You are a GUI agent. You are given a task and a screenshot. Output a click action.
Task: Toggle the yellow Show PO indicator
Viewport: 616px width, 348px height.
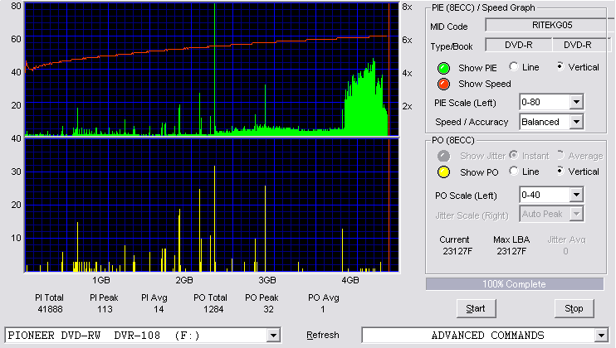point(443,172)
